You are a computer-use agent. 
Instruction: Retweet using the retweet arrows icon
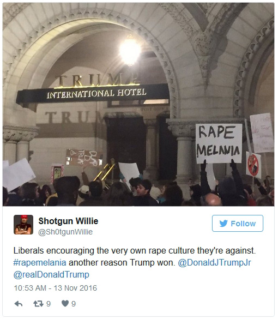pos(38,304)
